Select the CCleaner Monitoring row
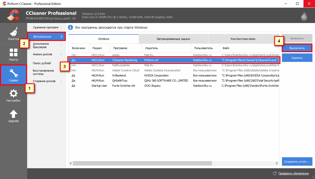The height and width of the screenshot is (179, 315). (174, 60)
